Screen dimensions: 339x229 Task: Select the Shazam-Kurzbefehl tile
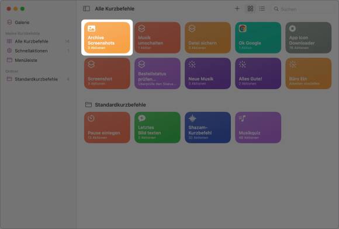[207, 128]
